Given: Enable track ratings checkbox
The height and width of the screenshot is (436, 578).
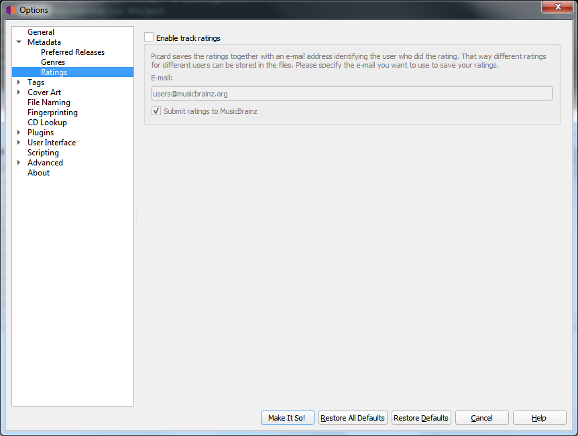Looking at the screenshot, I should [149, 38].
